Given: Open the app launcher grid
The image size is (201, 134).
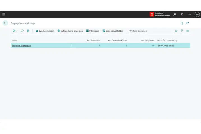Looking at the screenshot, I should pyautogui.click(x=4, y=14).
